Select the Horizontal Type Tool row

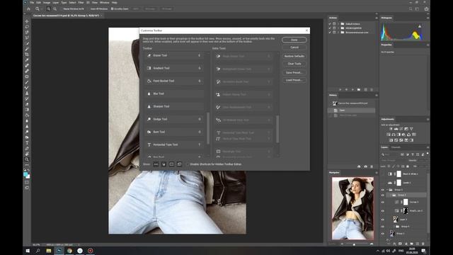pyautogui.click(x=174, y=144)
